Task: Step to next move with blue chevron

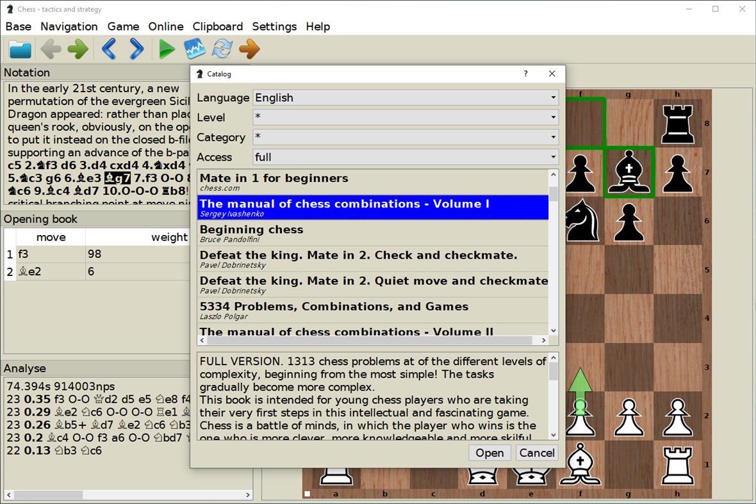Action: click(x=136, y=49)
